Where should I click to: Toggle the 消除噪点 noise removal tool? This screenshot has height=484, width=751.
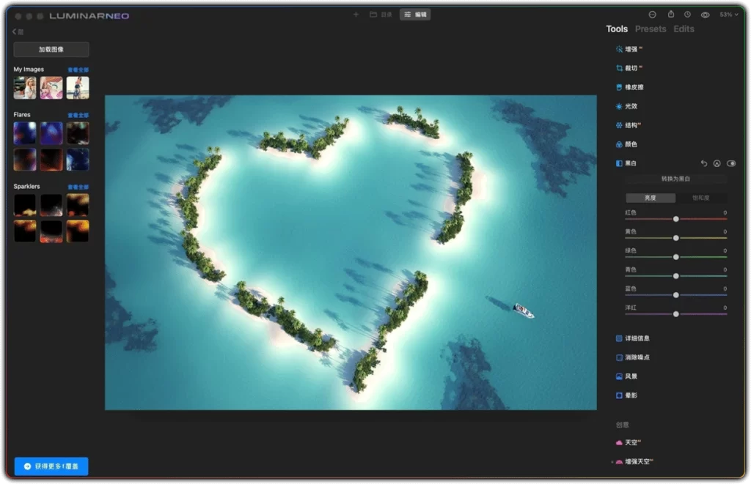pos(637,357)
